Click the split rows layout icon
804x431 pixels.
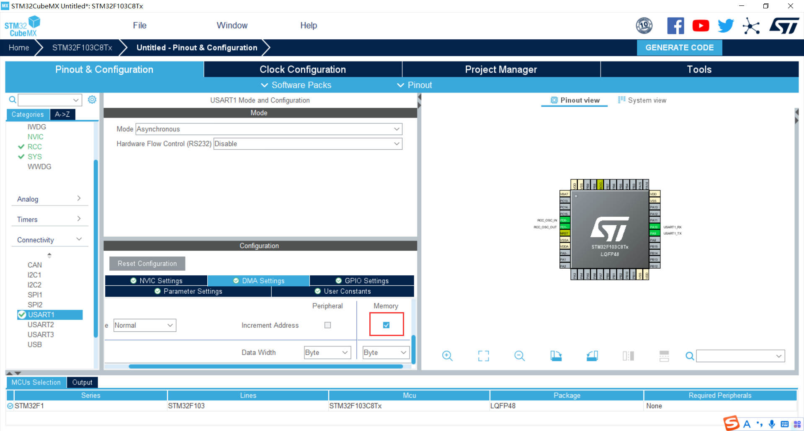point(664,356)
